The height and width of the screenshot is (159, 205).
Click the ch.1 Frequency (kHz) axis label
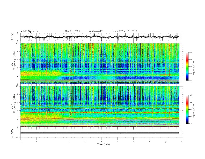13,61
